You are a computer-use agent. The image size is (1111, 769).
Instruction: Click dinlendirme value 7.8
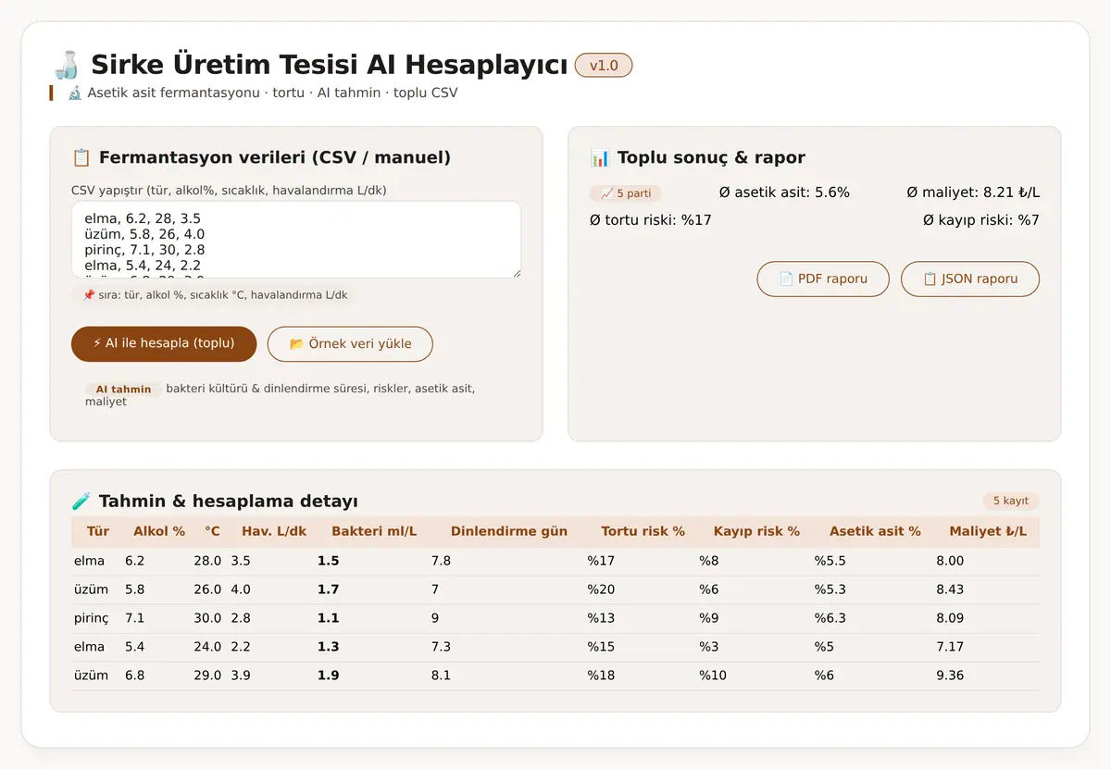[x=441, y=561]
